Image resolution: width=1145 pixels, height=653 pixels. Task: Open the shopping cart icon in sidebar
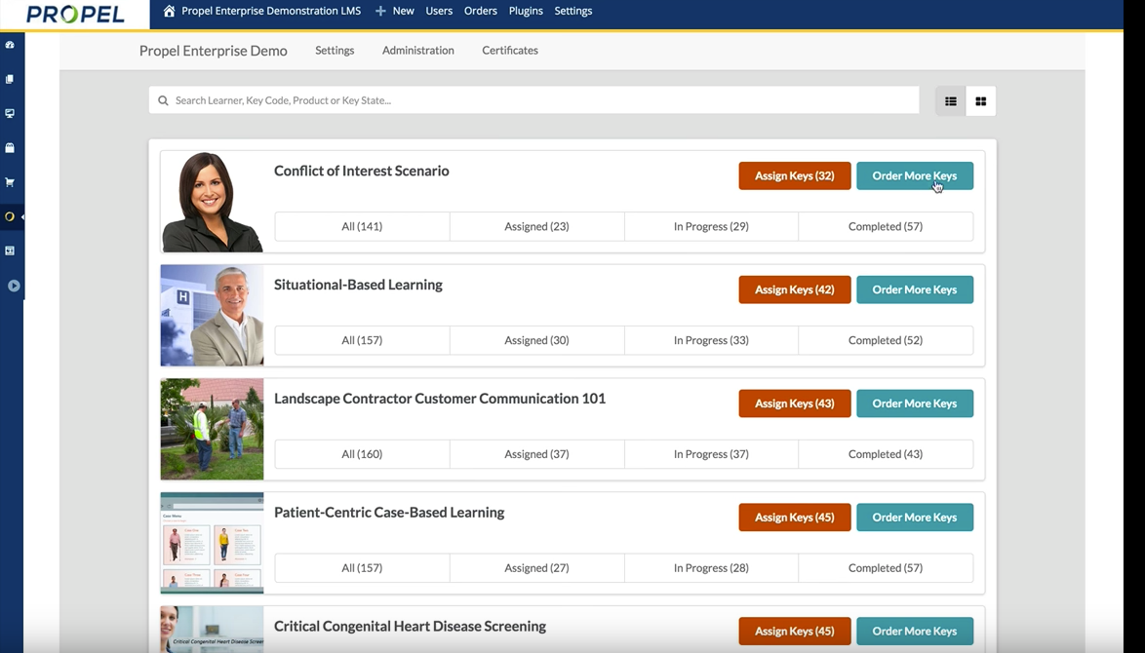coord(10,181)
